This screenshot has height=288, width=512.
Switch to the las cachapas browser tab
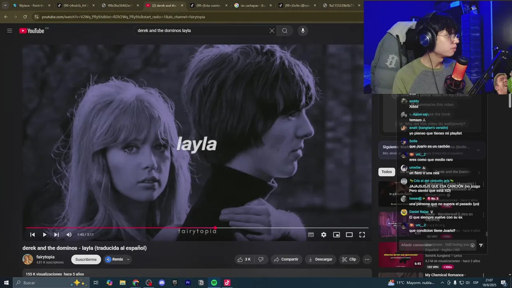click(253, 6)
